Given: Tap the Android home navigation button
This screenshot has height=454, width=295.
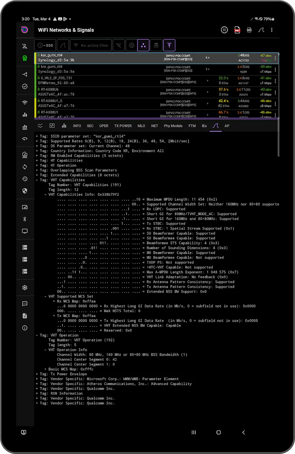Looking at the screenshot, I should click(x=219, y=432).
